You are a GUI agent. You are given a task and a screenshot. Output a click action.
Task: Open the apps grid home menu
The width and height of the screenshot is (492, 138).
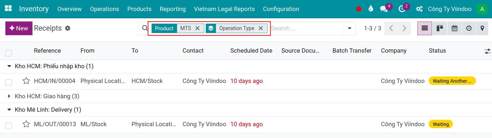point(8,9)
